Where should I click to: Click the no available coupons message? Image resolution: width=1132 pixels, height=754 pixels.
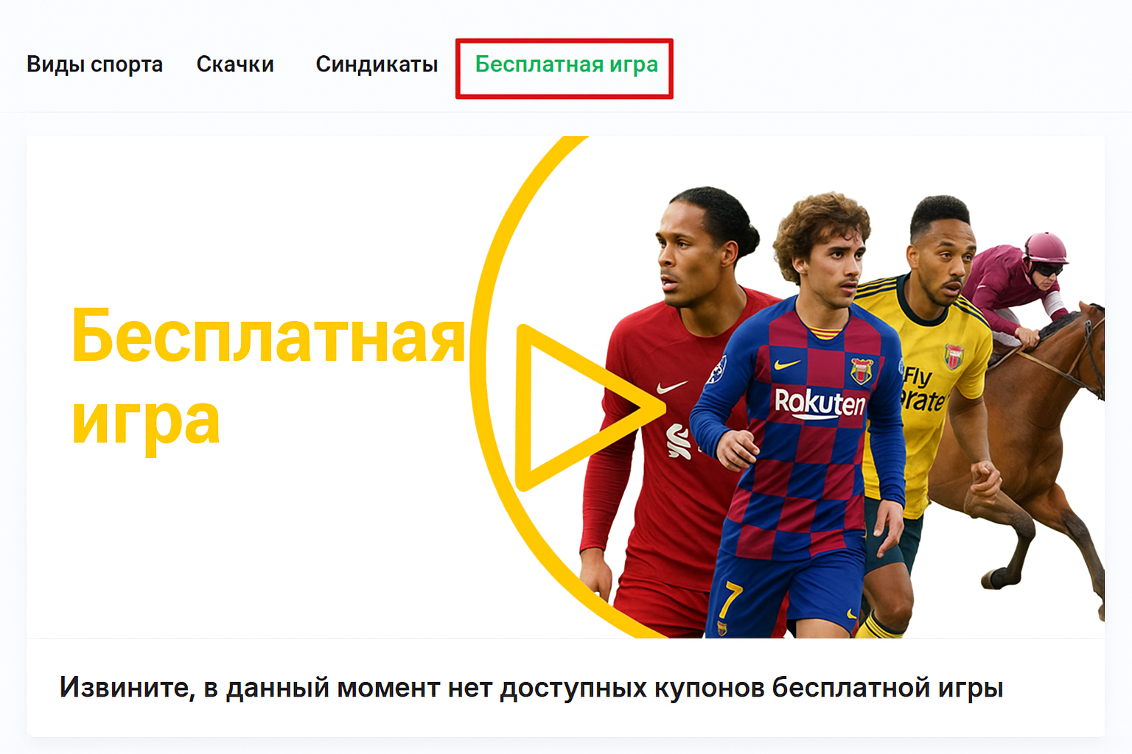pyautogui.click(x=531, y=688)
